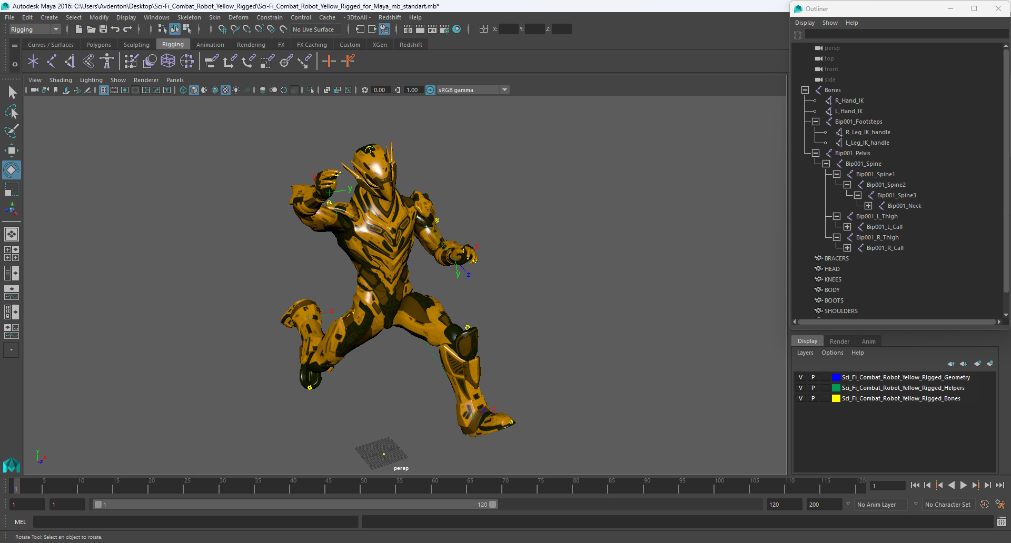Screen dimensions: 1011x543
Task: Click the Auto Keyframe toggle icon
Action: (x=985, y=505)
